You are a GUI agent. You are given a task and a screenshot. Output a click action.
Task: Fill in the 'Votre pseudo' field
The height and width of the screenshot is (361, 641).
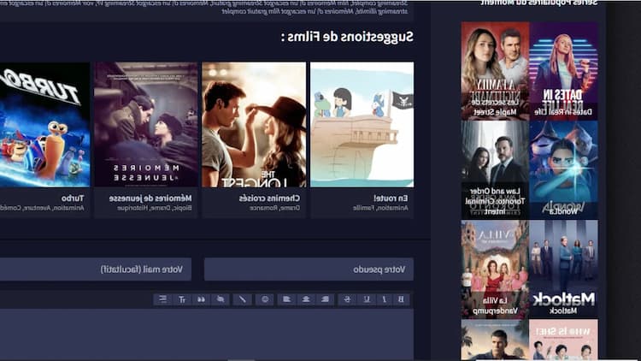point(309,269)
